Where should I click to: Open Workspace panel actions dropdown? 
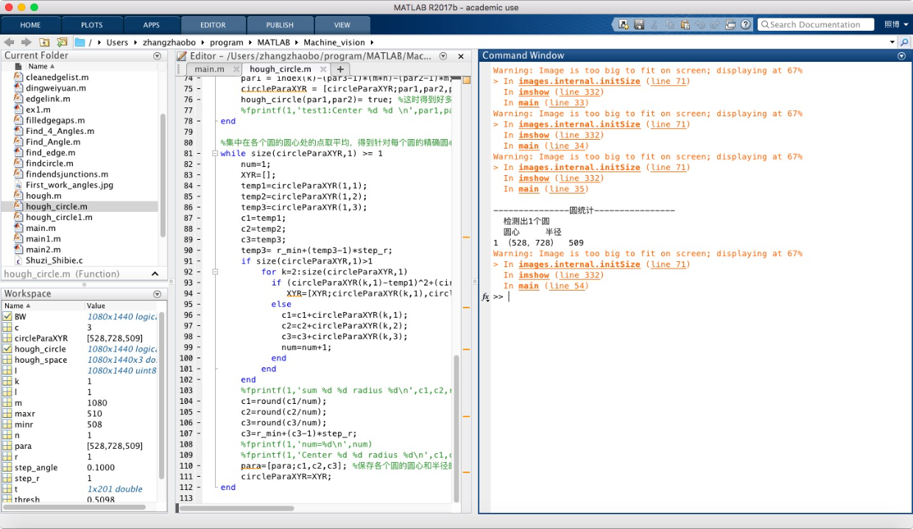157,294
